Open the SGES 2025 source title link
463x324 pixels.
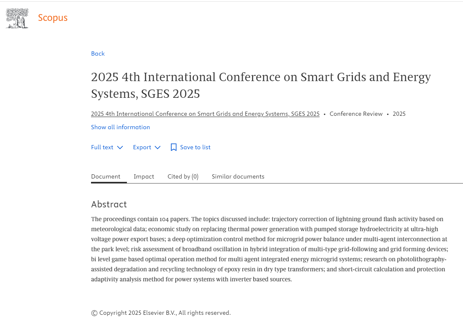(205, 114)
